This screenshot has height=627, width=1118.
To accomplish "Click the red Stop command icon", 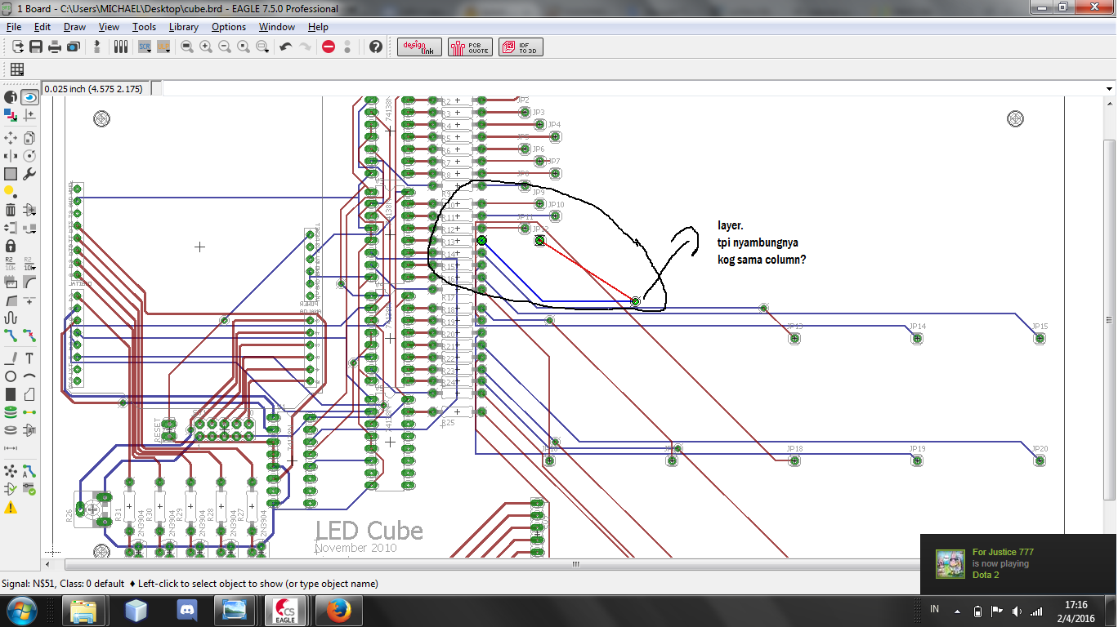I will pos(329,47).
